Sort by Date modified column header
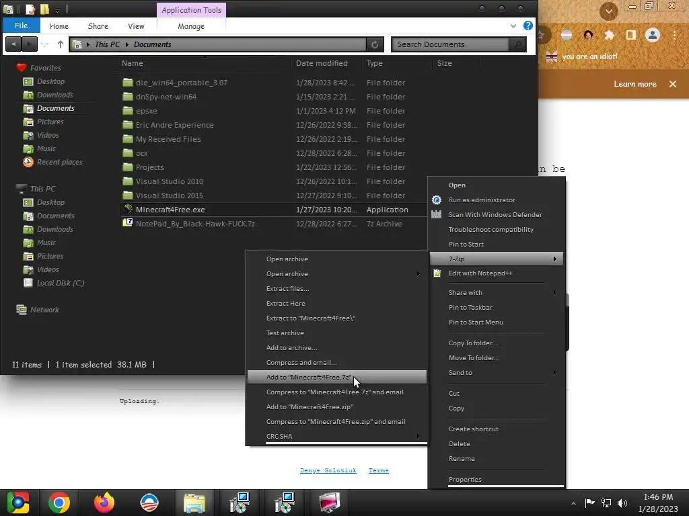Image resolution: width=689 pixels, height=516 pixels. point(322,63)
